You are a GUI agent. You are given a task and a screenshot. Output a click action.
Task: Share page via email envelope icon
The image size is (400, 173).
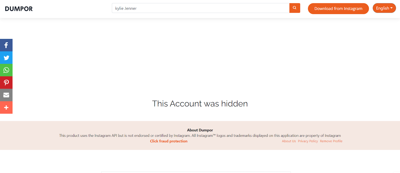[6, 95]
